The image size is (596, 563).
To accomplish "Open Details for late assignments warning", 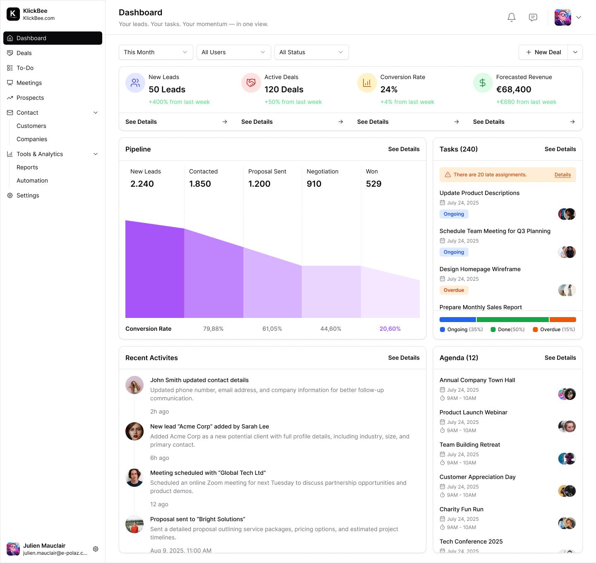I will tap(562, 175).
